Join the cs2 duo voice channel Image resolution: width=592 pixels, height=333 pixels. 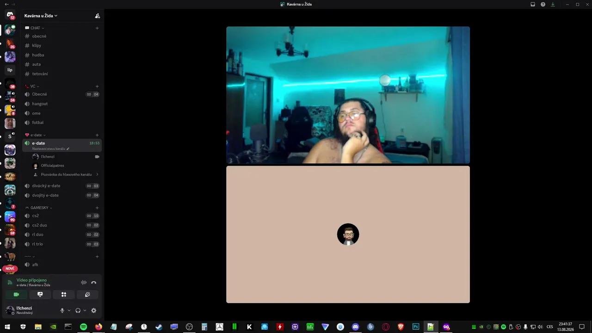click(x=62, y=225)
